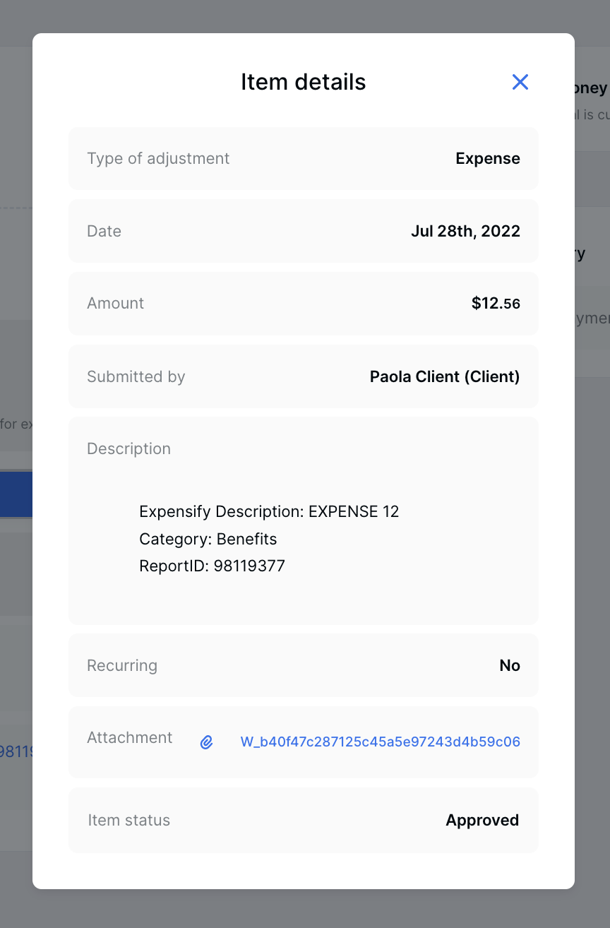This screenshot has width=610, height=928.
Task: Click the Attachment label
Action: click(x=129, y=738)
